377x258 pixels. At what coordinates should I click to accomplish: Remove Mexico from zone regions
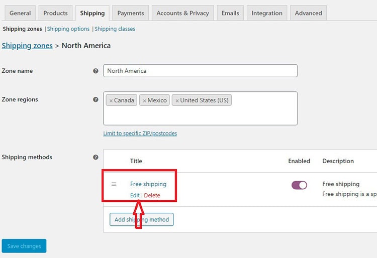click(144, 101)
